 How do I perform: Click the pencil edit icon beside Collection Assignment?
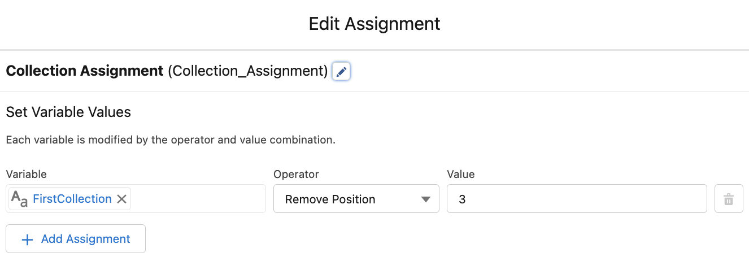(x=341, y=72)
